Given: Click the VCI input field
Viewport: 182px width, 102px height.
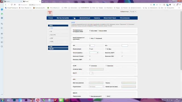Looking at the screenshot, I should tap(125, 45).
